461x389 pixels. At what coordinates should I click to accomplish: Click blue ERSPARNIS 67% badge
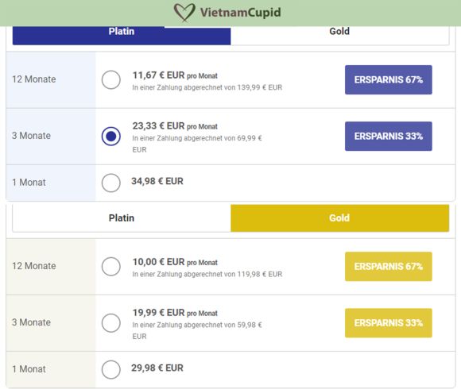389,80
